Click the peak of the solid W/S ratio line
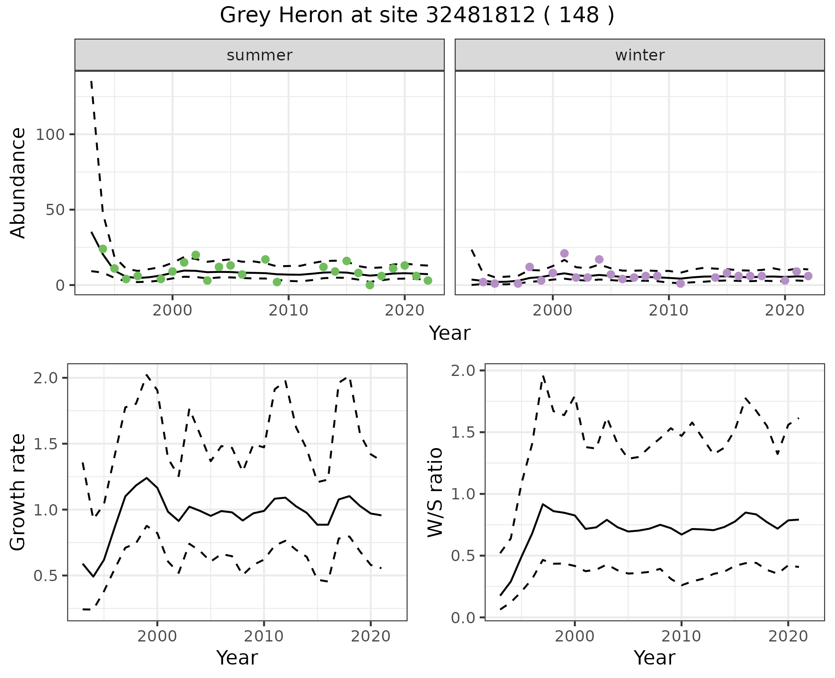 pyautogui.click(x=543, y=504)
